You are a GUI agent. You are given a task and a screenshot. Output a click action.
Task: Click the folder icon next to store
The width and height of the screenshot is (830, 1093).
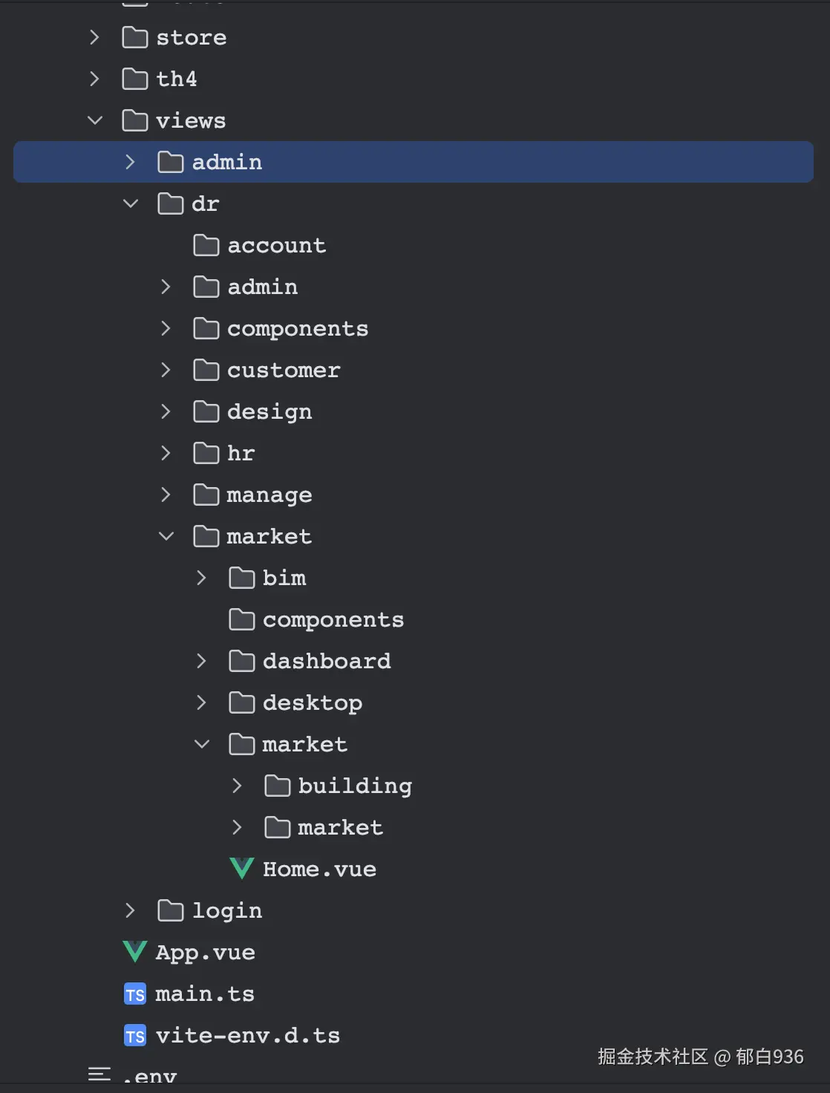point(134,37)
